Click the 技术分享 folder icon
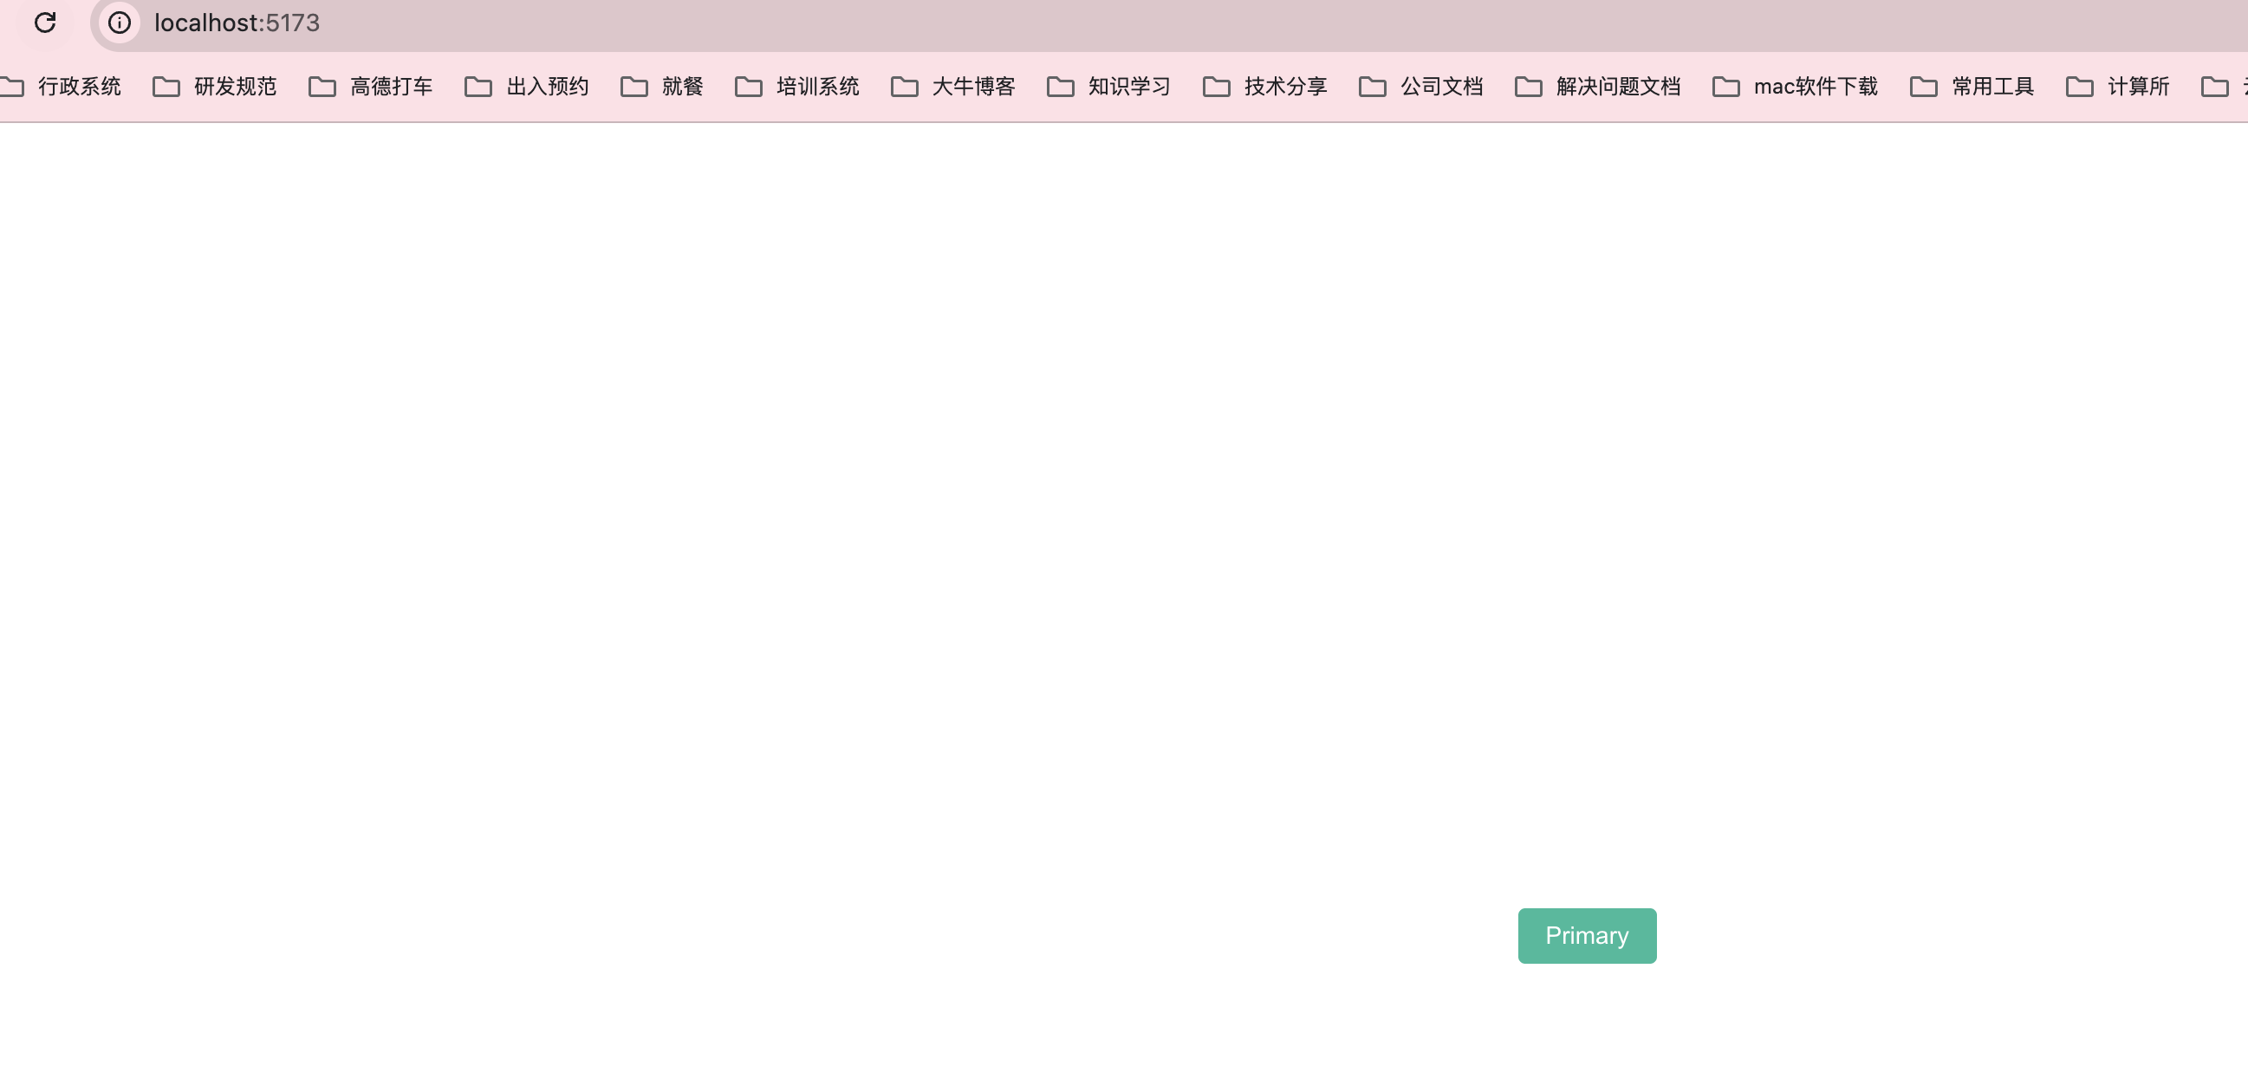The height and width of the screenshot is (1066, 2248). point(1217,87)
